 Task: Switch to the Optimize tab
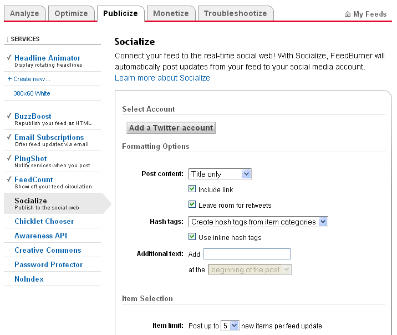coord(71,13)
